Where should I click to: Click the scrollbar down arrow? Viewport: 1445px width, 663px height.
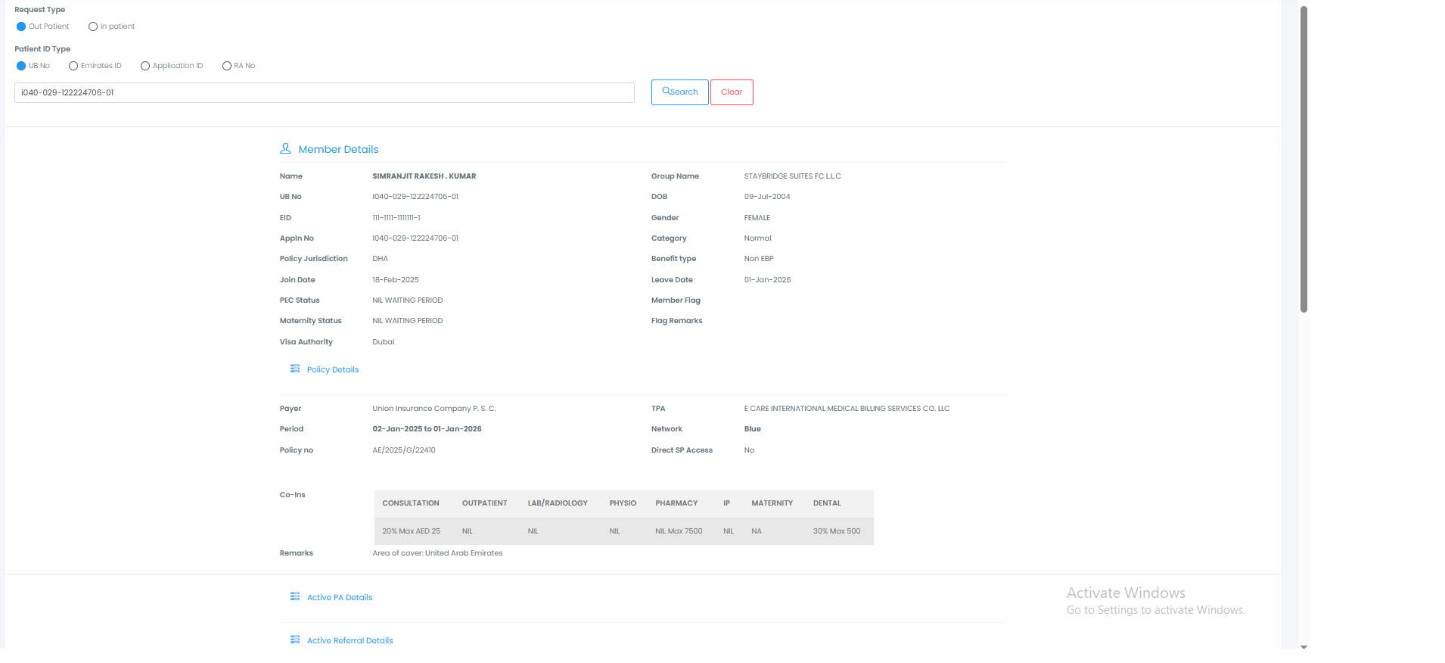pyautogui.click(x=1304, y=647)
